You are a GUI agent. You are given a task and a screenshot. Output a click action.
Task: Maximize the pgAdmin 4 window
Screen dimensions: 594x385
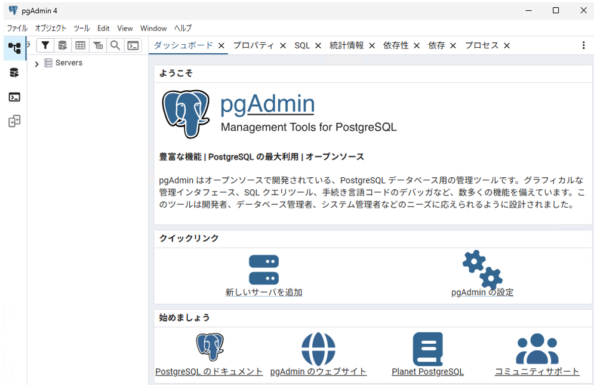[556, 10]
